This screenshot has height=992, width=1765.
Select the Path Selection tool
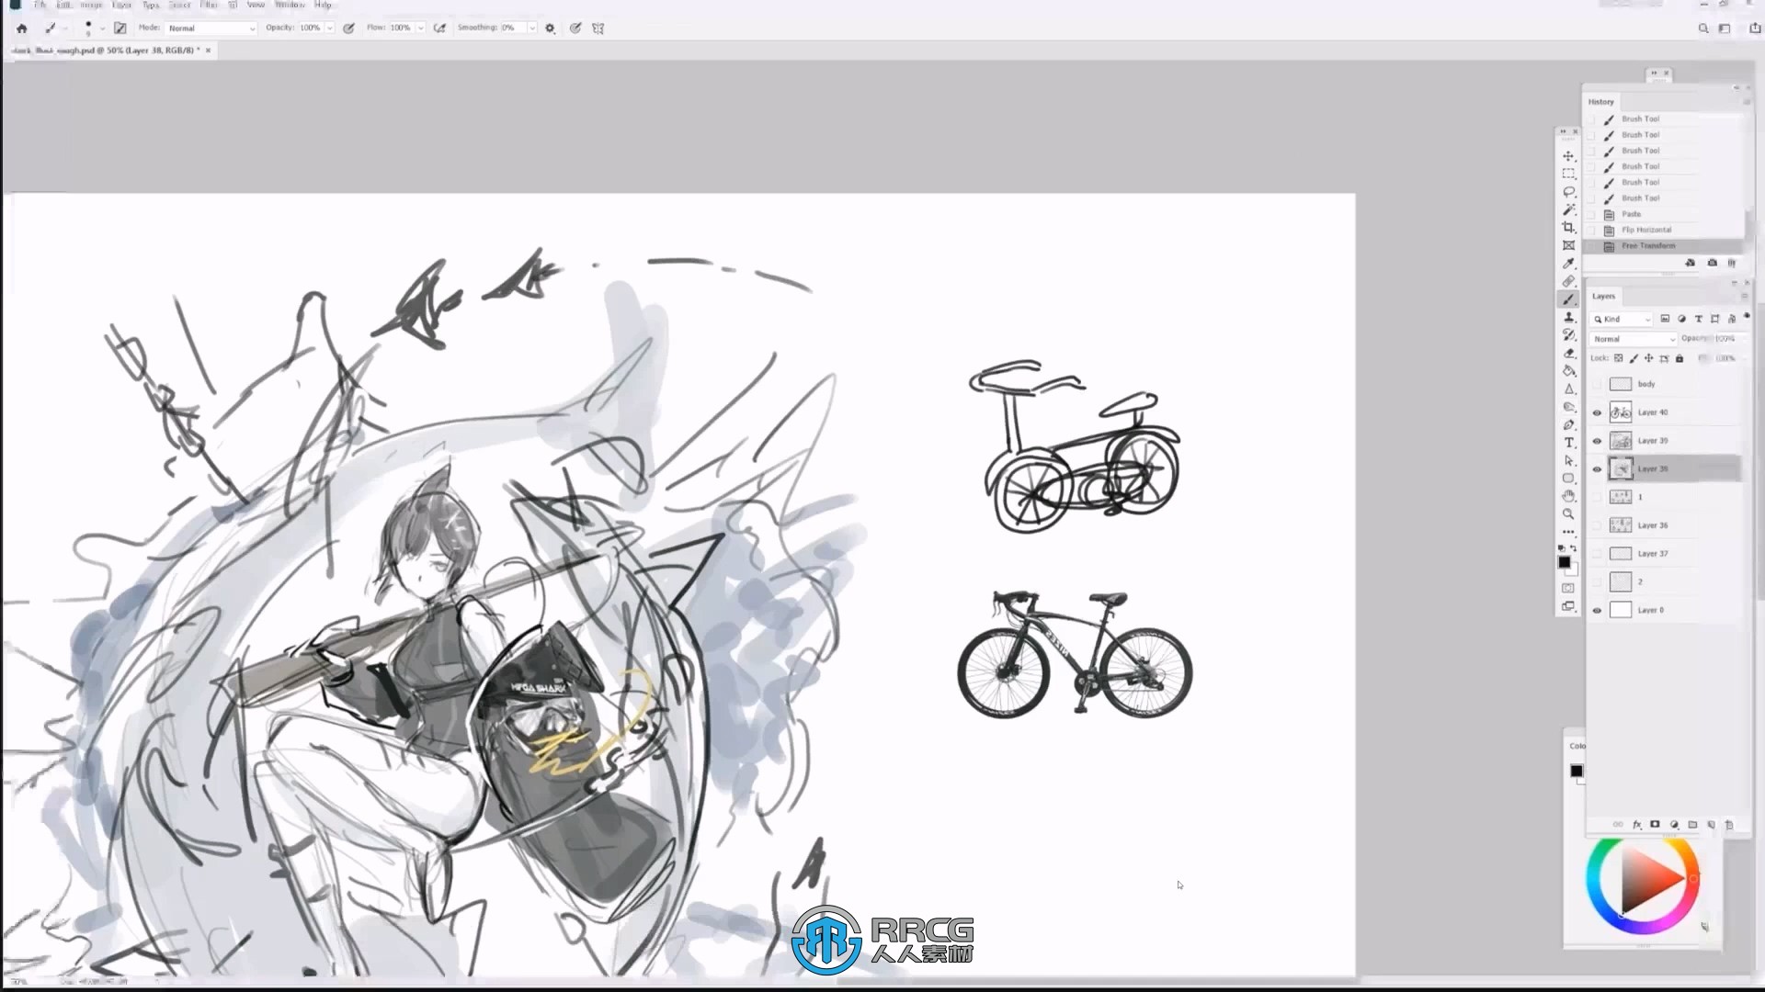tap(1568, 460)
